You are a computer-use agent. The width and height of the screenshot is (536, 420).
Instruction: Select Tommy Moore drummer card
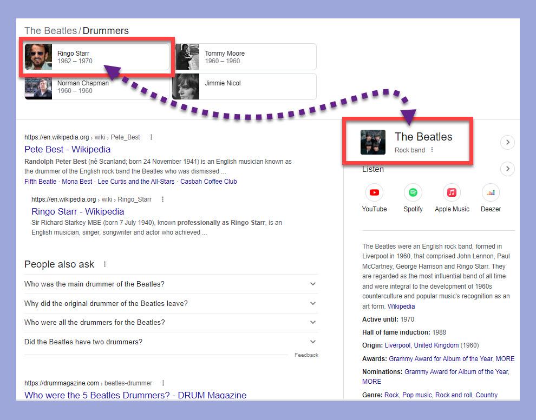tap(244, 57)
